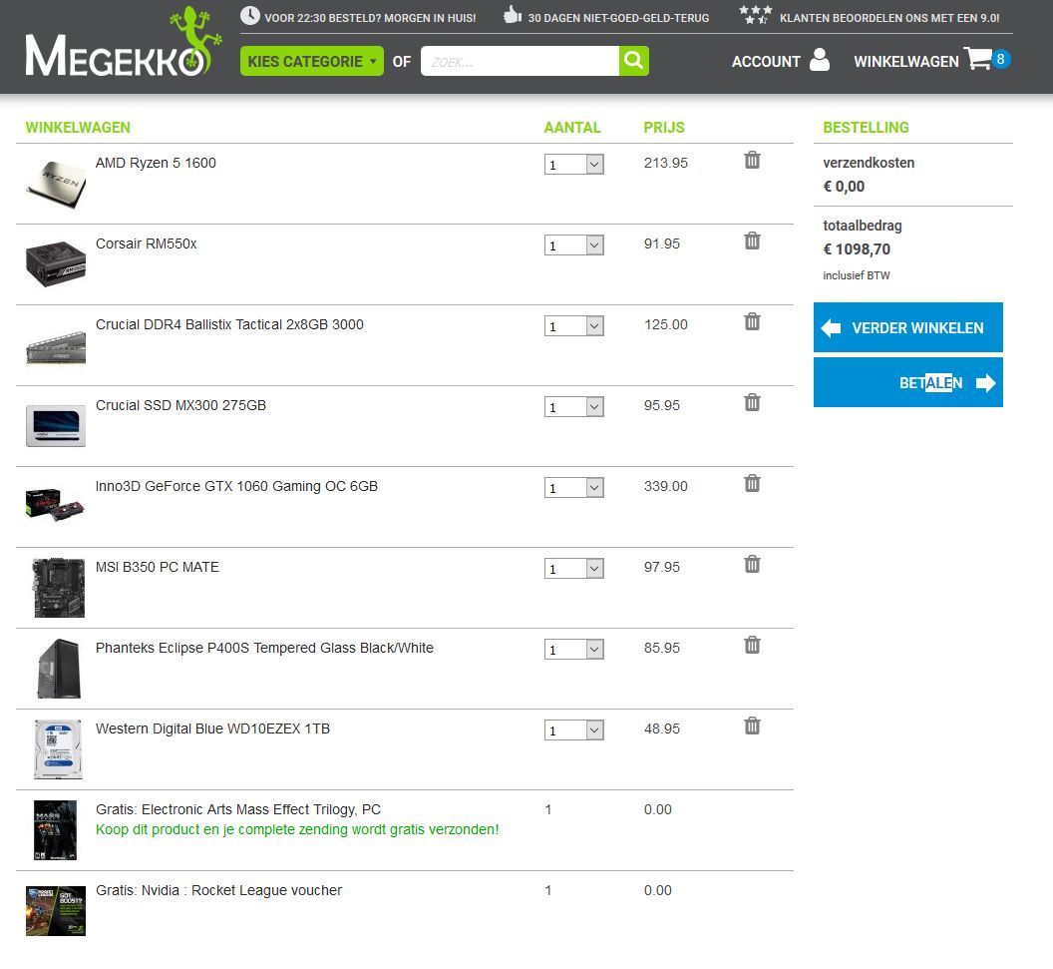Click the MSI motherboard thumbnail
1053x969 pixels.
coord(59,588)
